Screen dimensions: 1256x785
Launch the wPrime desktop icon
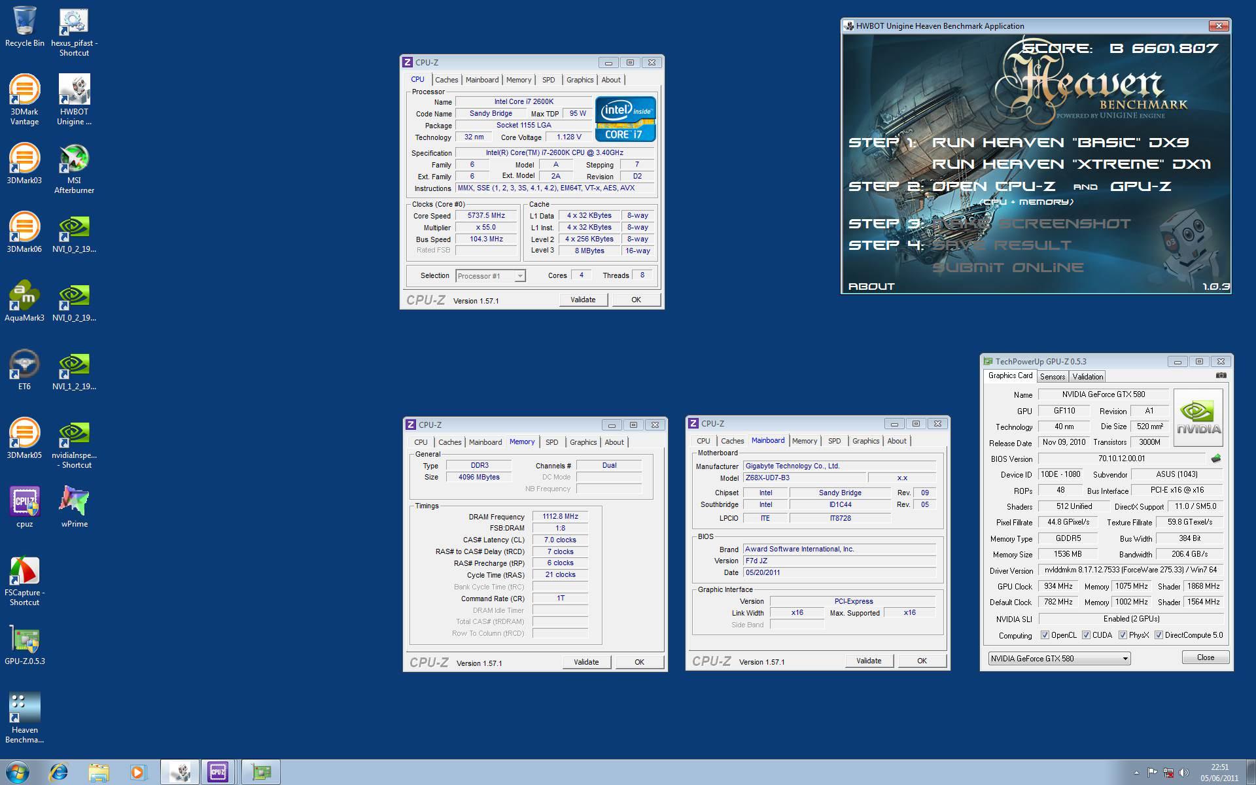coord(74,507)
